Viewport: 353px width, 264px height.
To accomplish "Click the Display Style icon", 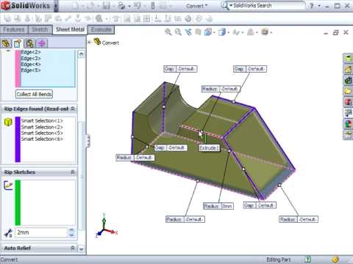I will click(221, 32).
